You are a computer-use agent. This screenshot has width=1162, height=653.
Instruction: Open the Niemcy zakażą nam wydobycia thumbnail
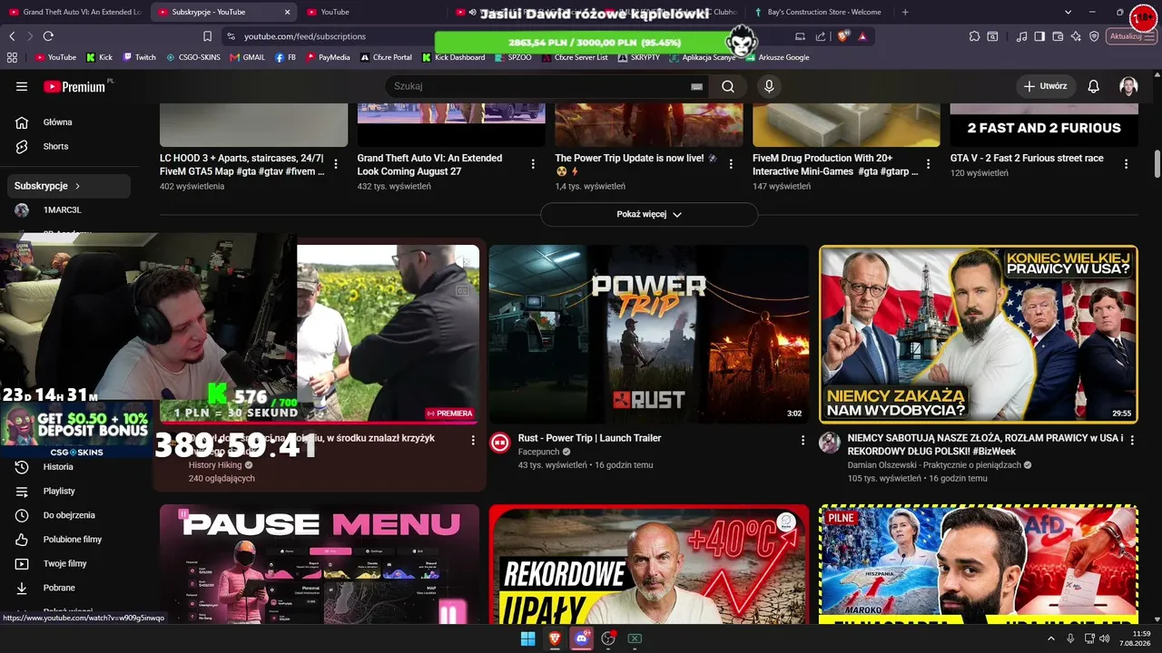point(979,334)
